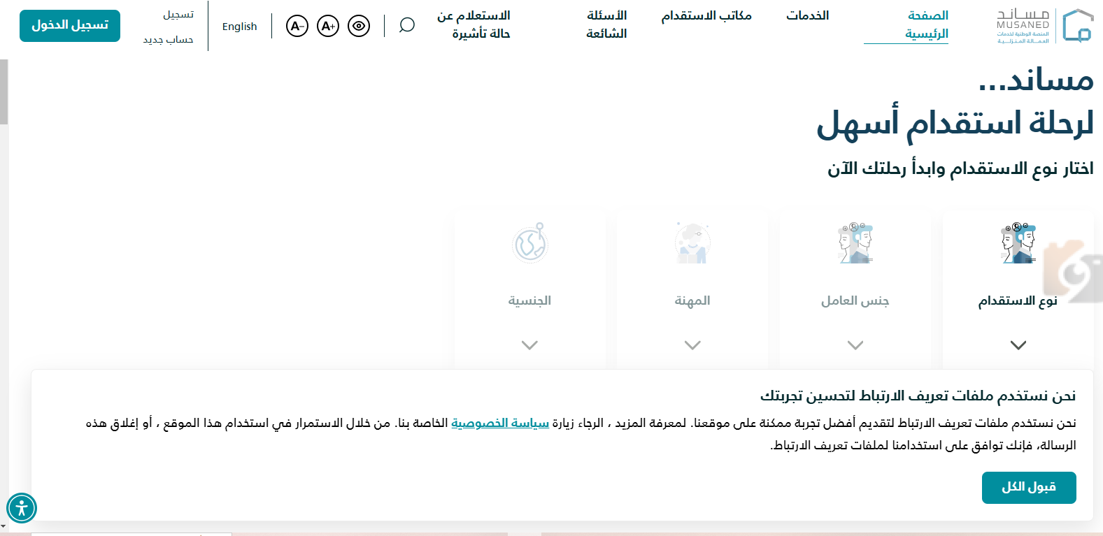Expand the جنس العامل dropdown chevron
Image resolution: width=1103 pixels, height=536 pixels.
(855, 345)
